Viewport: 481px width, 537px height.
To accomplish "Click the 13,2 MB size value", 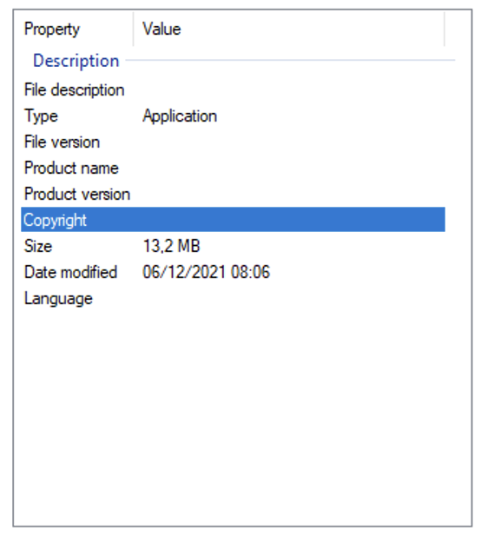I will 171,246.
